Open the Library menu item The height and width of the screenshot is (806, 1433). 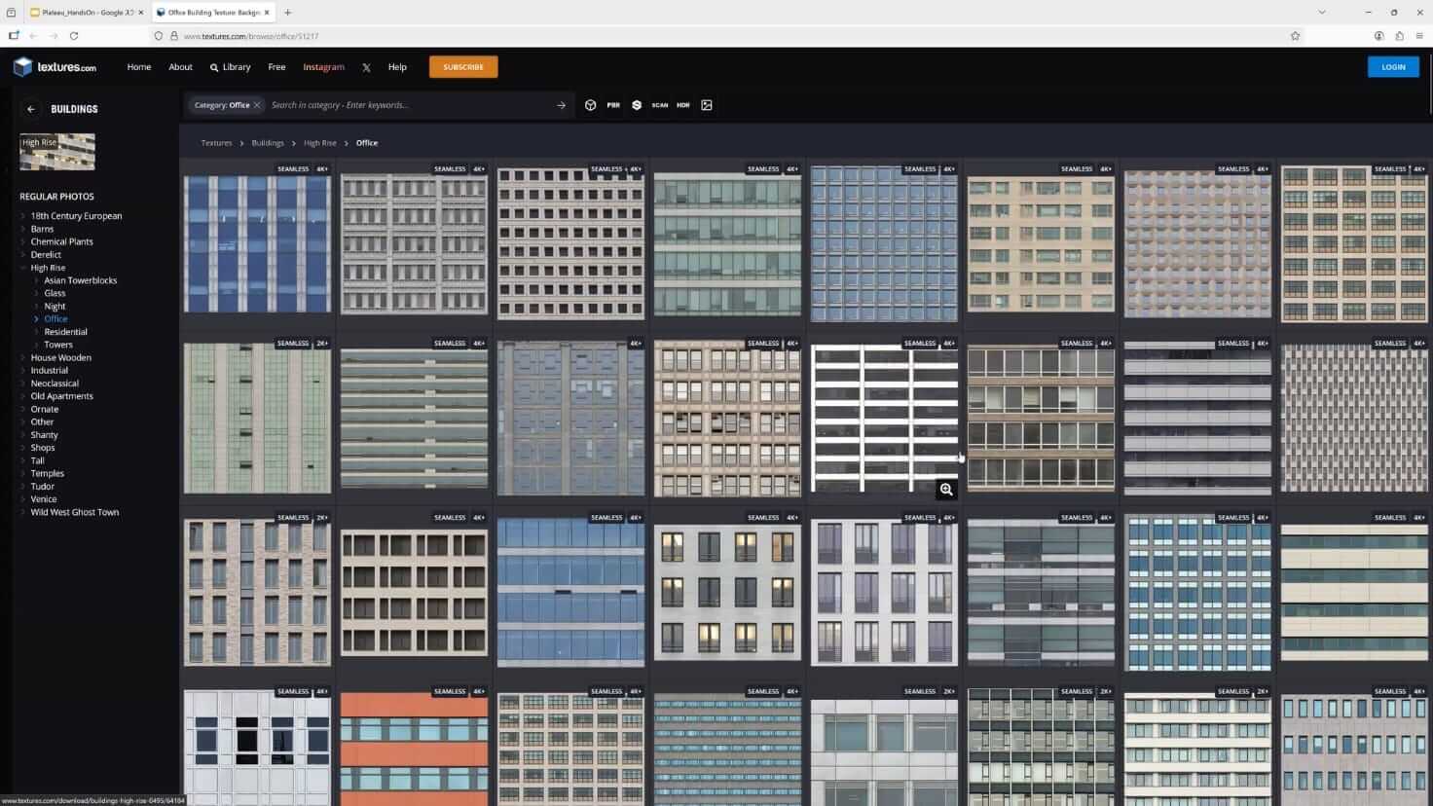(x=231, y=67)
